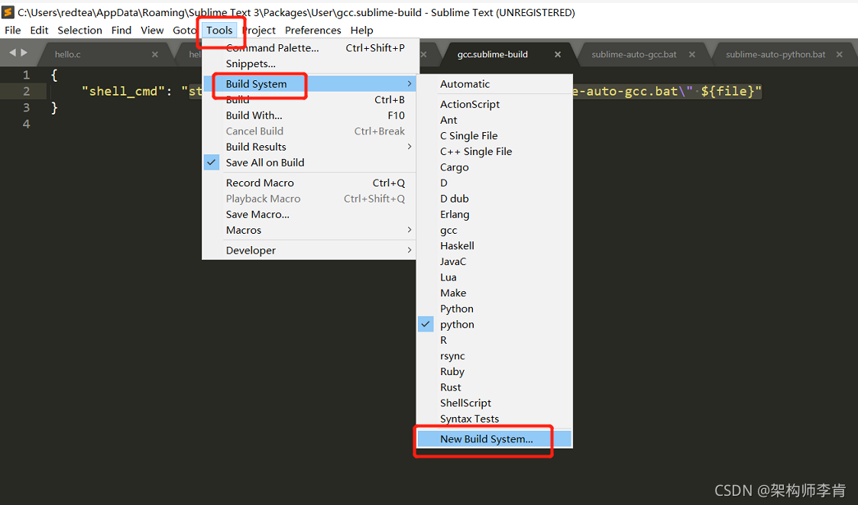Click the Sublime Text app icon in title bar
Viewport: 858px width, 505px height.
click(x=8, y=12)
